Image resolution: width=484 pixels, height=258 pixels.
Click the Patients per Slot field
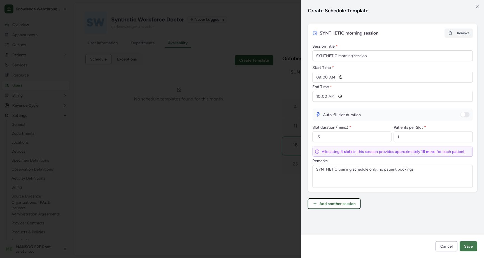tap(433, 137)
